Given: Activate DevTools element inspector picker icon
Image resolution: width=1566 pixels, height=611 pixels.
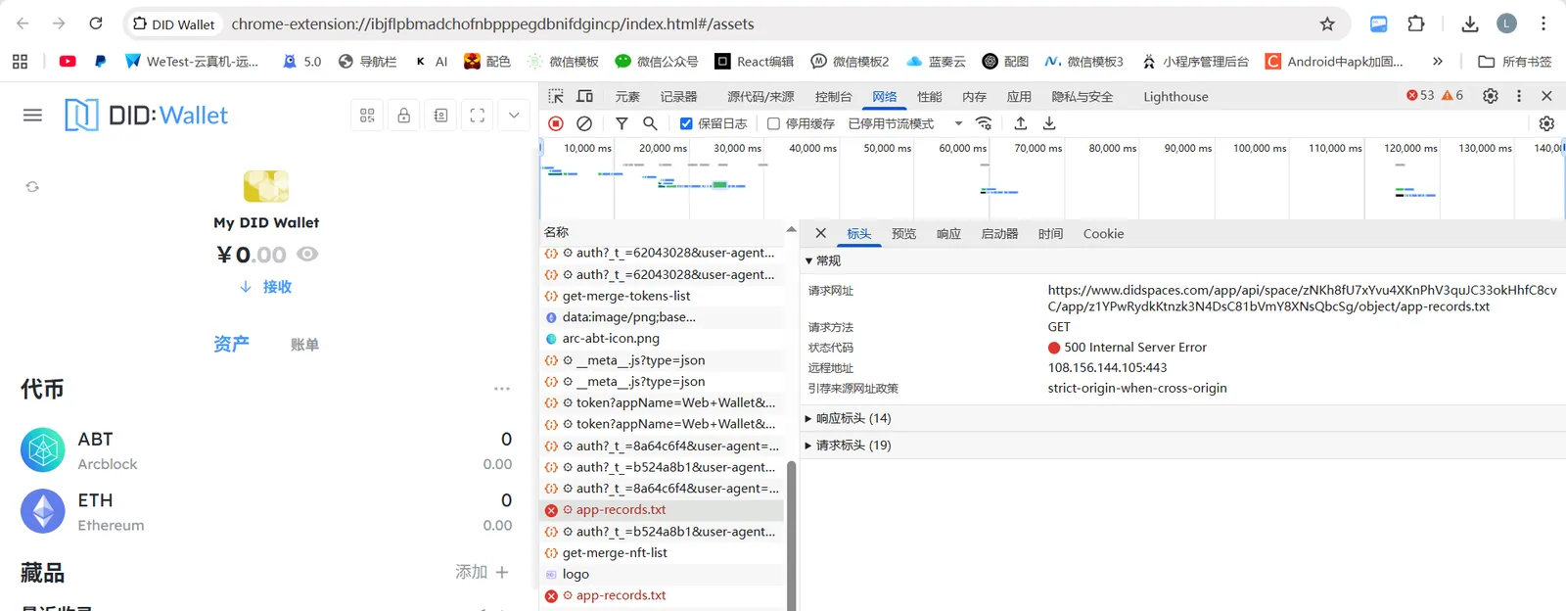Looking at the screenshot, I should click(x=556, y=96).
